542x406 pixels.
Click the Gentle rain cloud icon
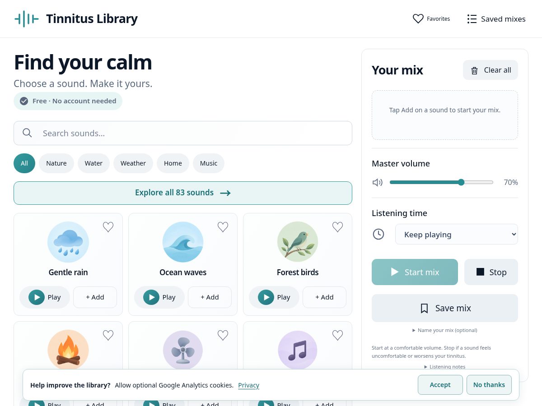click(x=68, y=242)
